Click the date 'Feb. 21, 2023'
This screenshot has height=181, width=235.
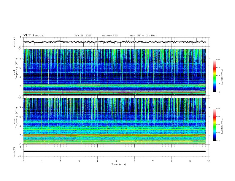(83, 35)
